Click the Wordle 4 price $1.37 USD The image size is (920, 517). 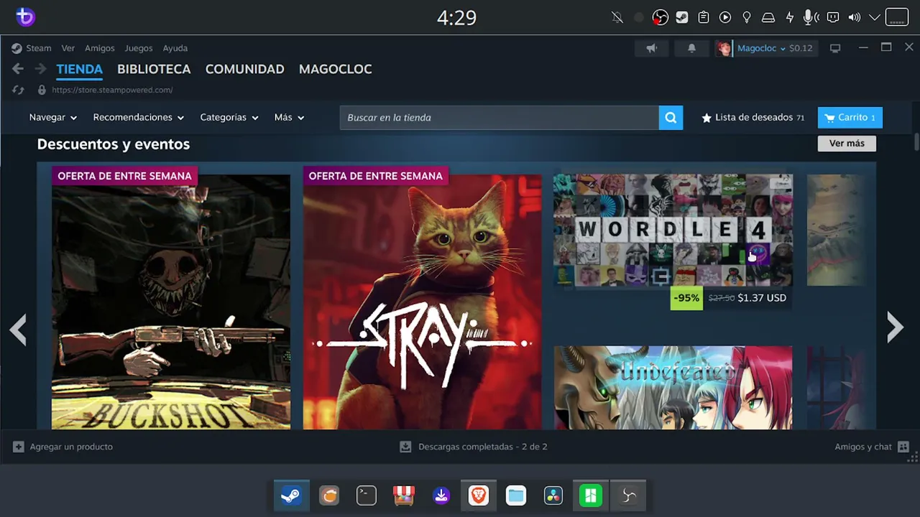762,298
